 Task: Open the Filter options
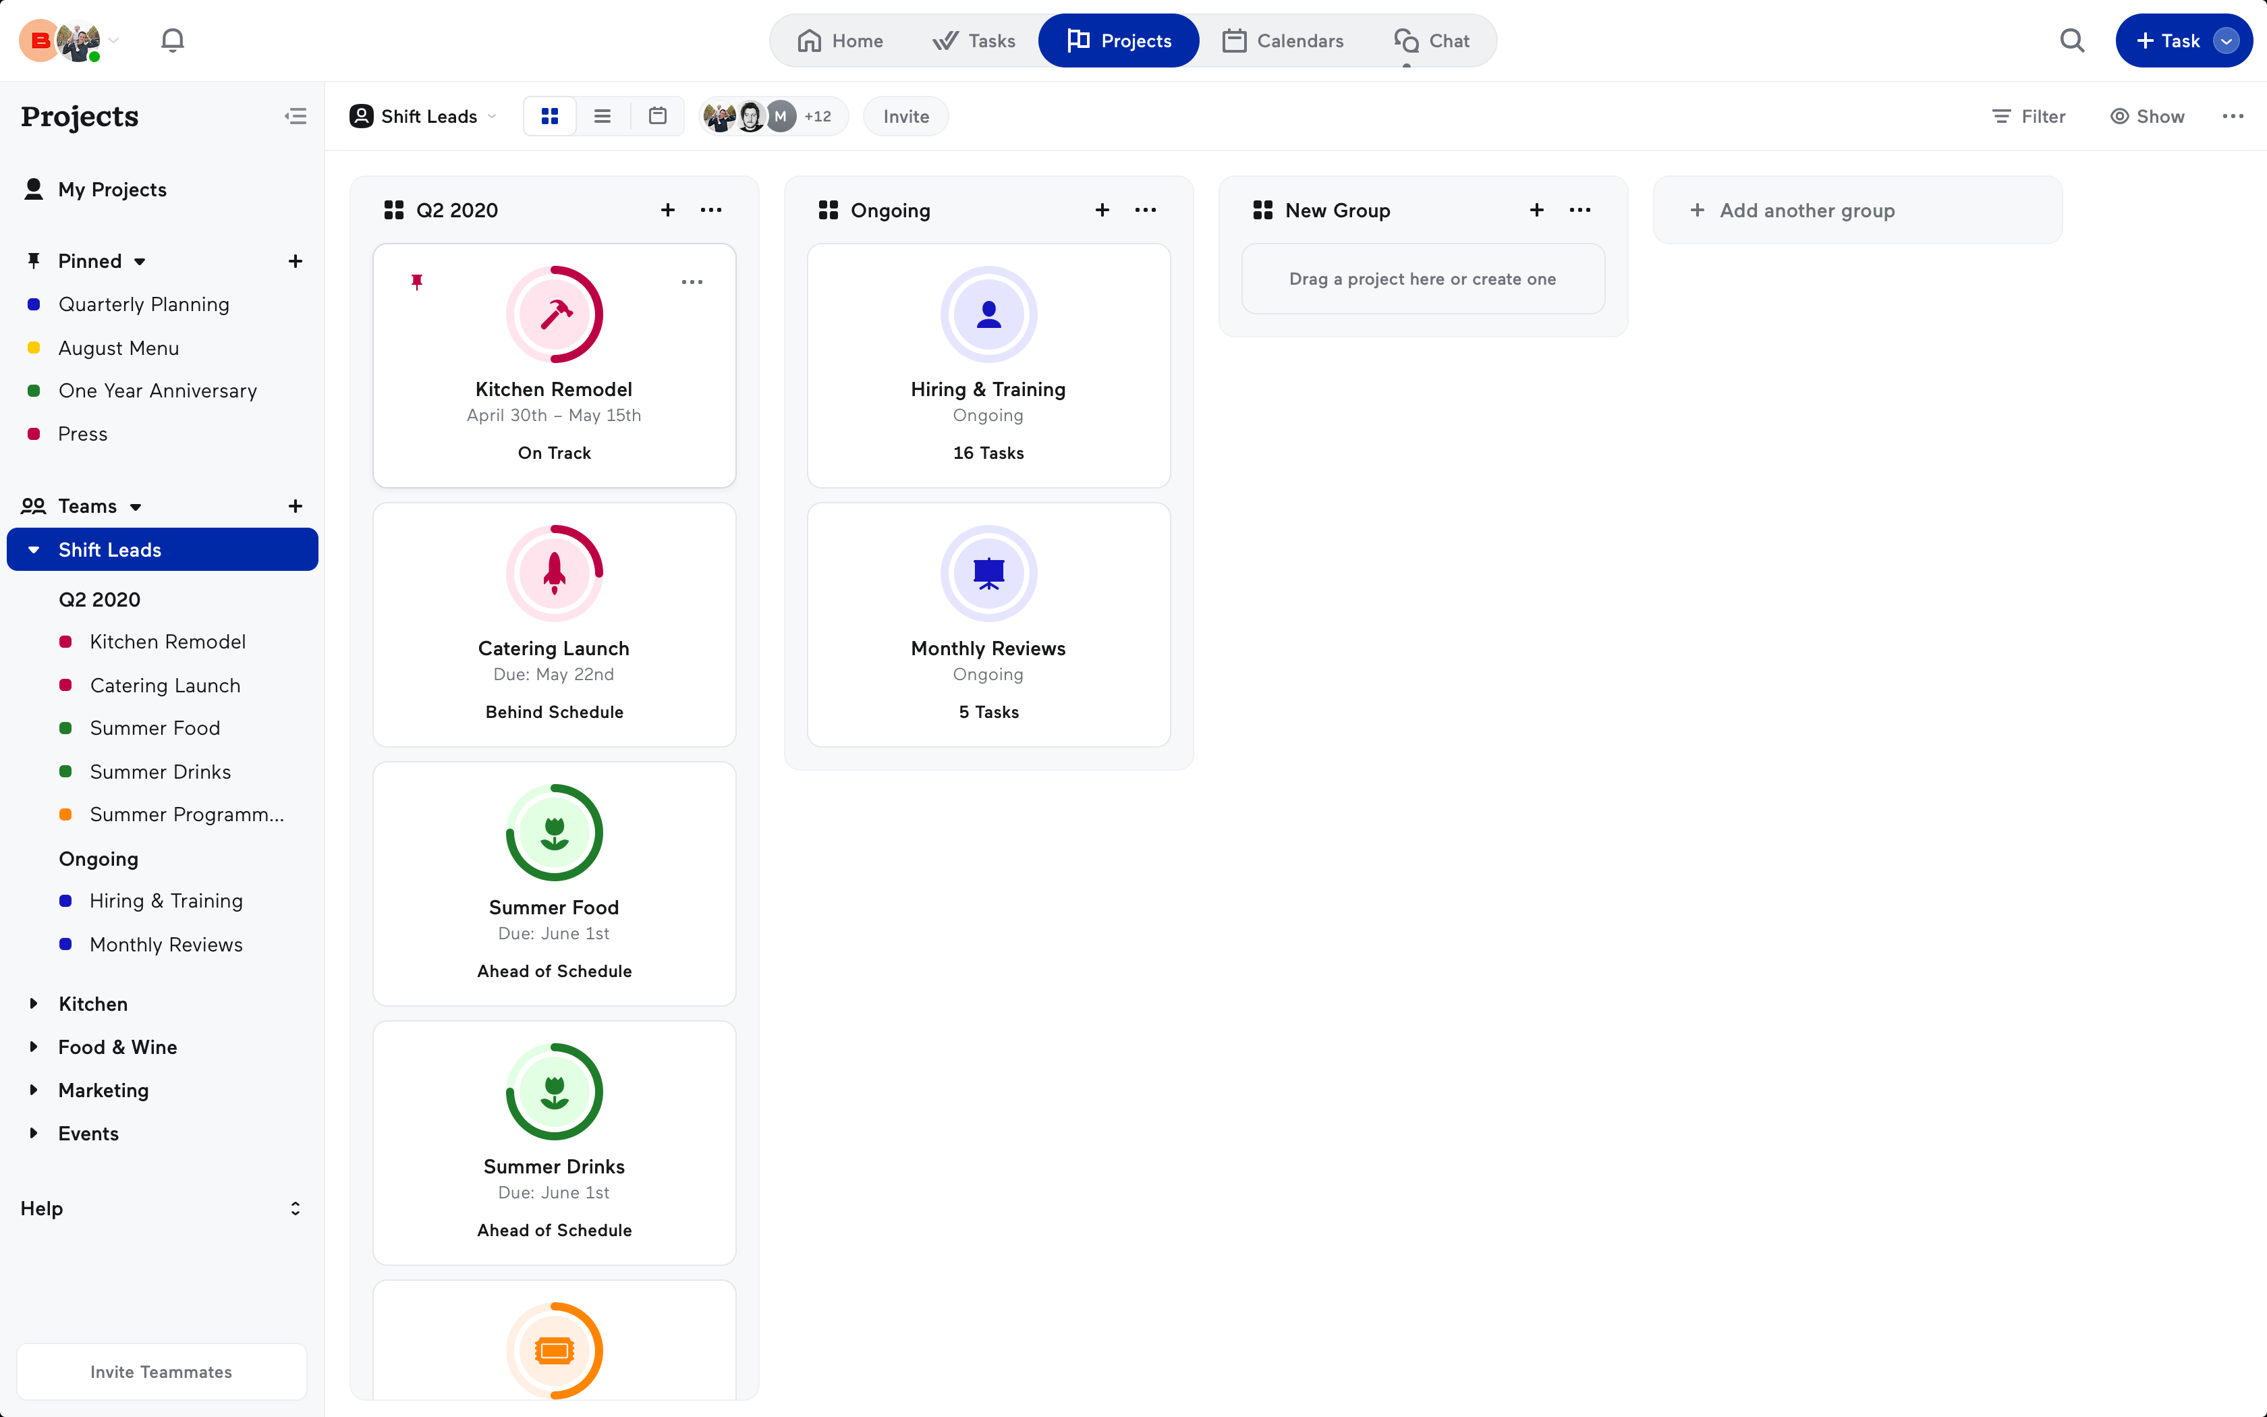(2028, 116)
